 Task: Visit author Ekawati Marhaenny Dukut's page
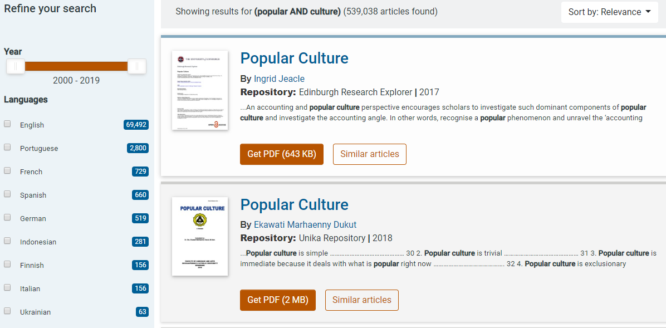click(305, 224)
